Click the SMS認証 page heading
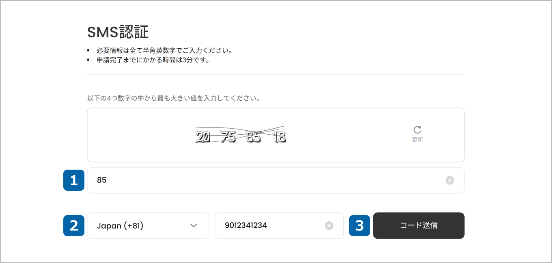This screenshot has width=552, height=263. [118, 32]
